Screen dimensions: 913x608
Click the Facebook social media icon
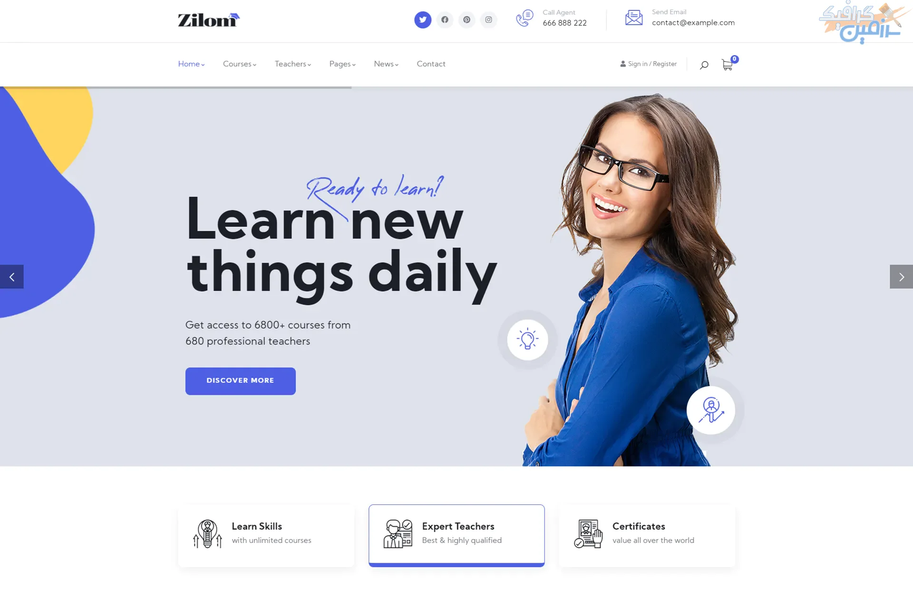coord(444,19)
